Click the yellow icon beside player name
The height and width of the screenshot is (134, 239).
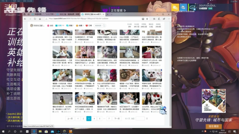(175, 7)
